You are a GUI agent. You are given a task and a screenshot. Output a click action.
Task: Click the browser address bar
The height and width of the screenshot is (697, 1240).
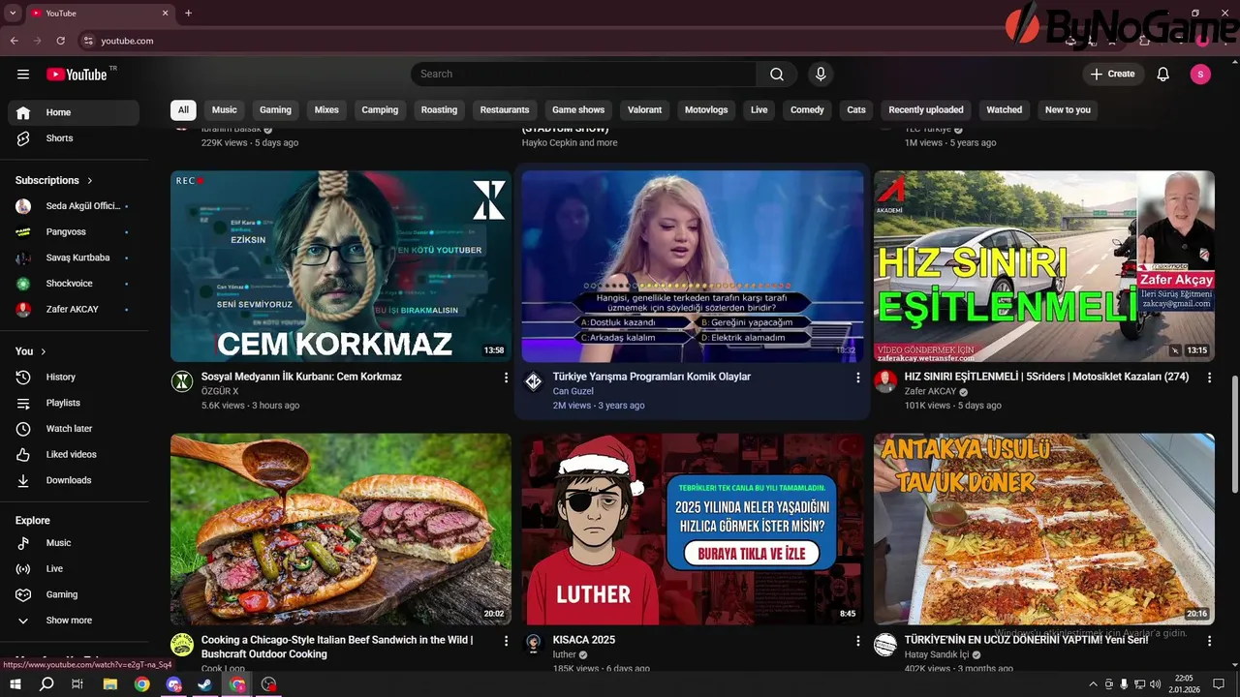542,41
